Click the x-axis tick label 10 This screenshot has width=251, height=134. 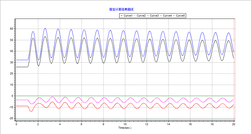pyautogui.click(x=125, y=124)
